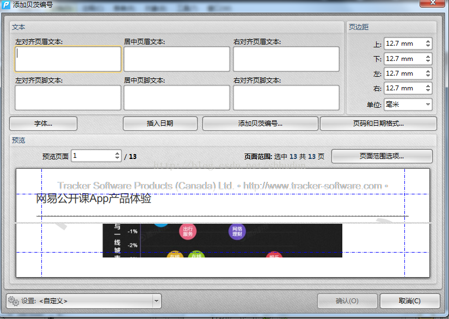The image size is (449, 319).
Task: Click the preview heading 网易公开课App产品体验
Action: tap(94, 199)
